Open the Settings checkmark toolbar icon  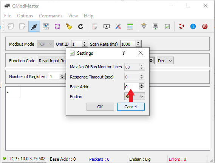(x=167, y=26)
